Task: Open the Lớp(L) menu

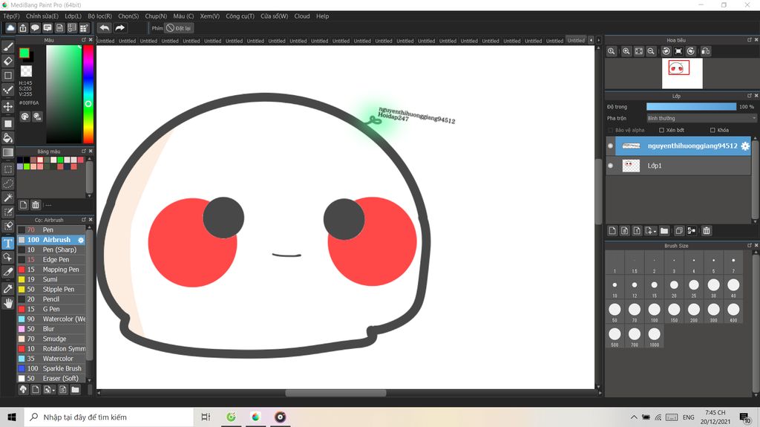Action: [73, 16]
